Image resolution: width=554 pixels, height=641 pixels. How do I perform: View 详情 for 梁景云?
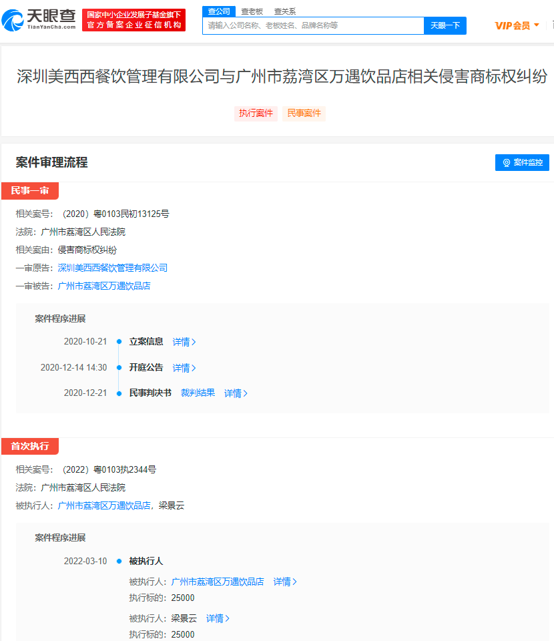coord(218,618)
